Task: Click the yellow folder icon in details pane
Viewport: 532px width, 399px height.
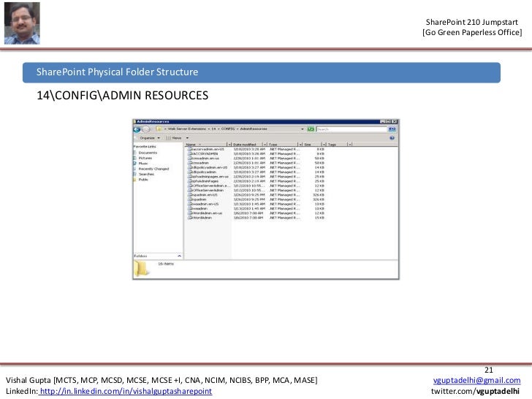Action: pos(142,269)
